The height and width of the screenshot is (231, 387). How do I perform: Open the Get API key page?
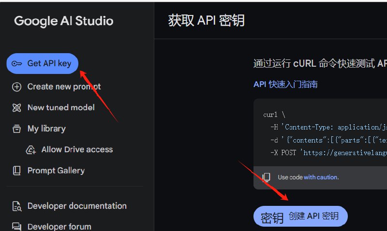click(42, 64)
